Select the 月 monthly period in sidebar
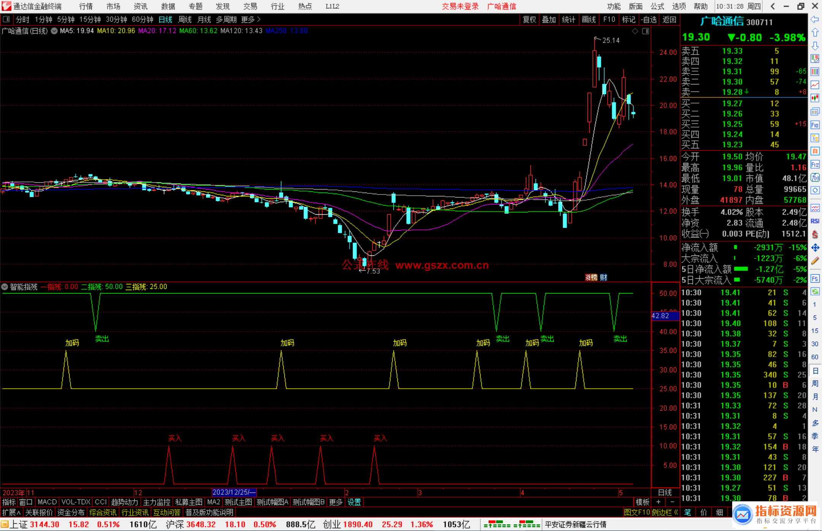This screenshot has width=822, height=531. pyautogui.click(x=815, y=397)
